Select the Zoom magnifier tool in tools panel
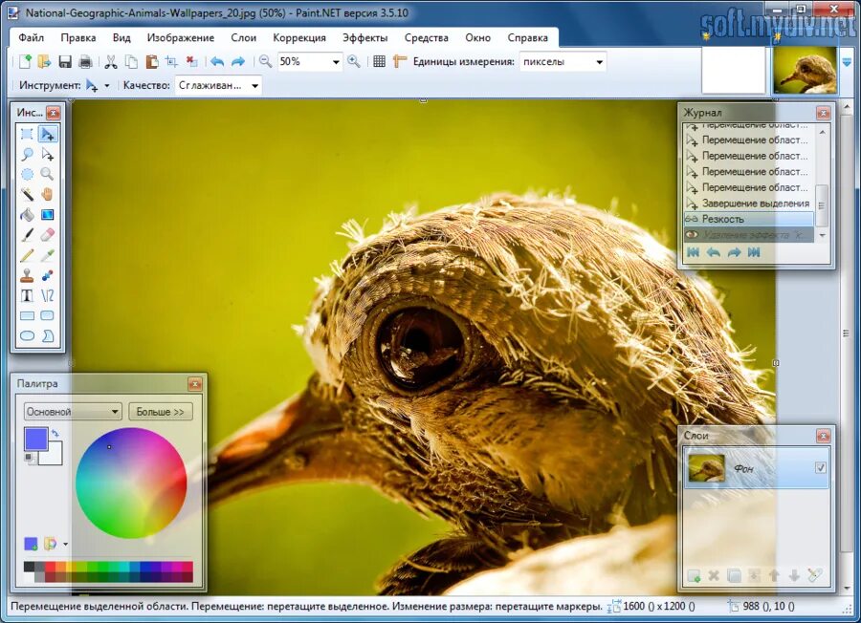 (x=47, y=175)
